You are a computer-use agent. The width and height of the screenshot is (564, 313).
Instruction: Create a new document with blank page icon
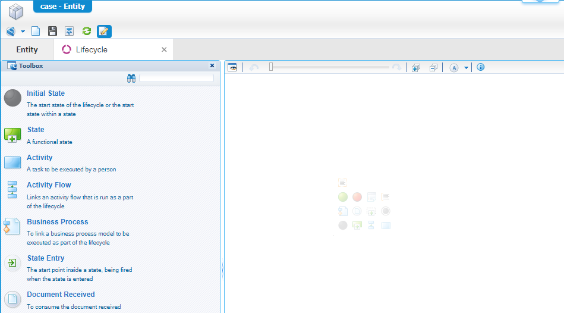(36, 32)
